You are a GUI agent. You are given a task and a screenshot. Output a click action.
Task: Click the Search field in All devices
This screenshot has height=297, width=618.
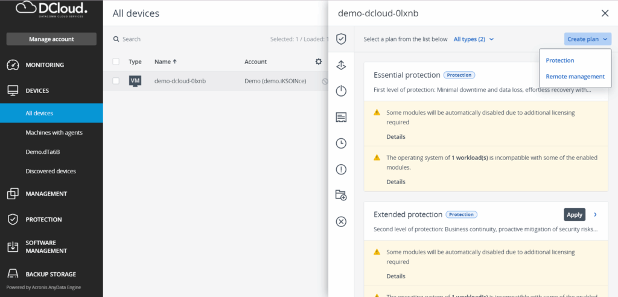coord(181,39)
